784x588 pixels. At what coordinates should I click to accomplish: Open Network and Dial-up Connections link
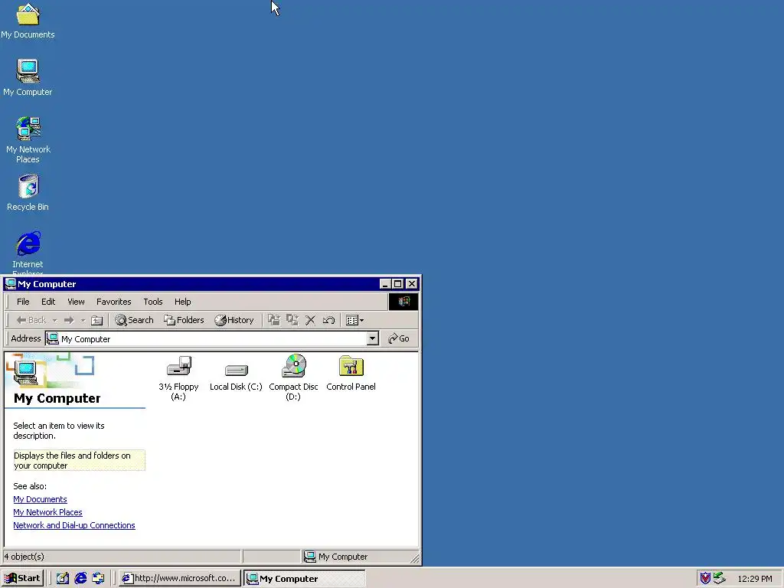pyautogui.click(x=74, y=525)
